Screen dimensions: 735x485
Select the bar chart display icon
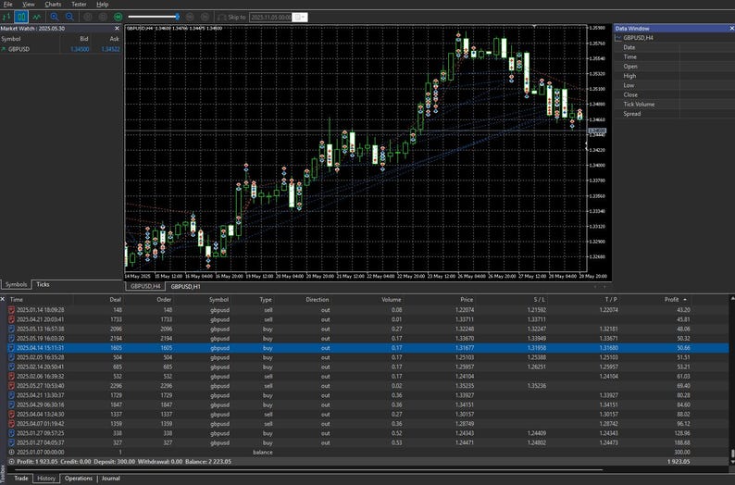(6, 17)
